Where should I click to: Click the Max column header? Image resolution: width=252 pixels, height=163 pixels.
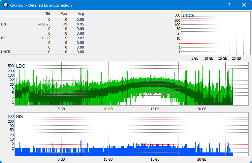(64, 14)
